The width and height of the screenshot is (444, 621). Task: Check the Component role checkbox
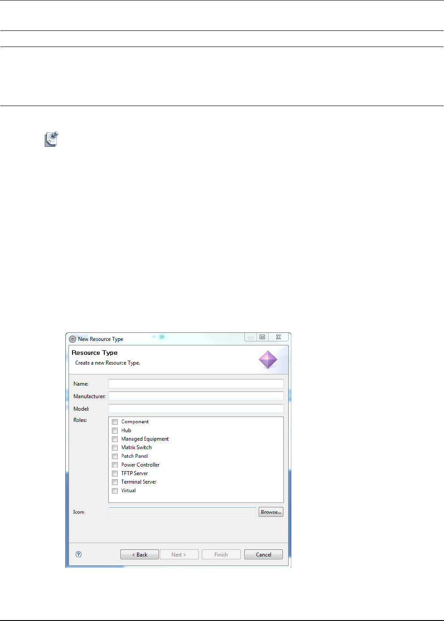pos(115,422)
